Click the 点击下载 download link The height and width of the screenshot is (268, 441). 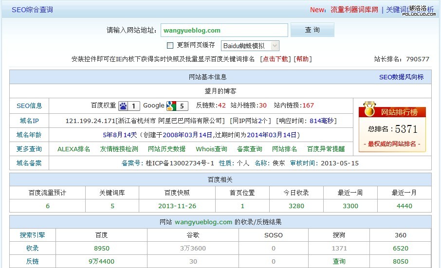coord(275,59)
